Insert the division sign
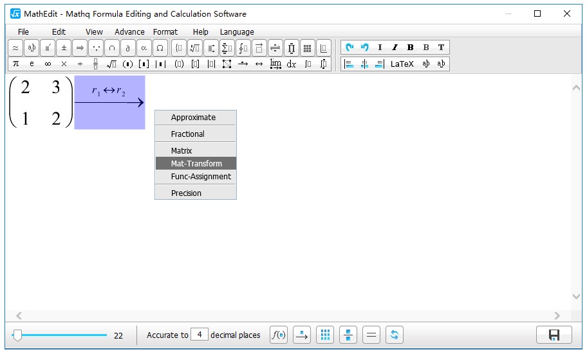 coord(80,64)
